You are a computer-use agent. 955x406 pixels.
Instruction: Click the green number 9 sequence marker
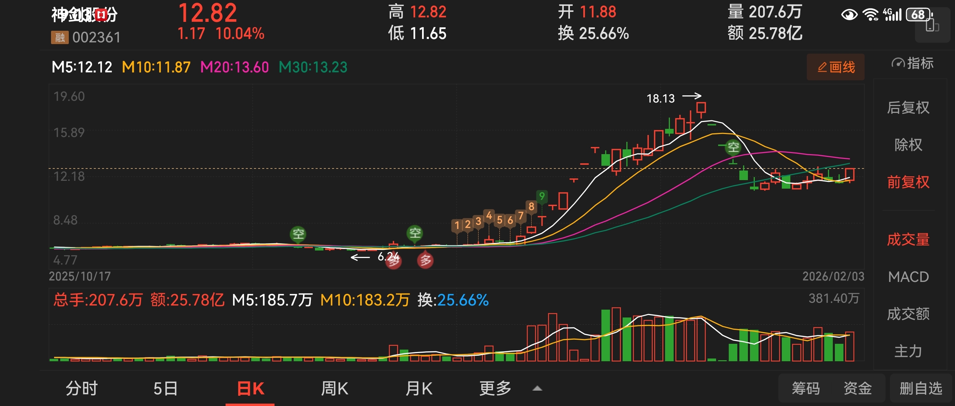(x=542, y=196)
